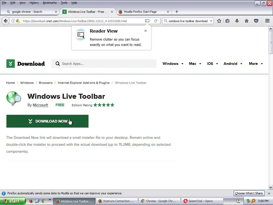This screenshot has width=273, height=205.
Task: Open the File menu
Action: point(4,3)
